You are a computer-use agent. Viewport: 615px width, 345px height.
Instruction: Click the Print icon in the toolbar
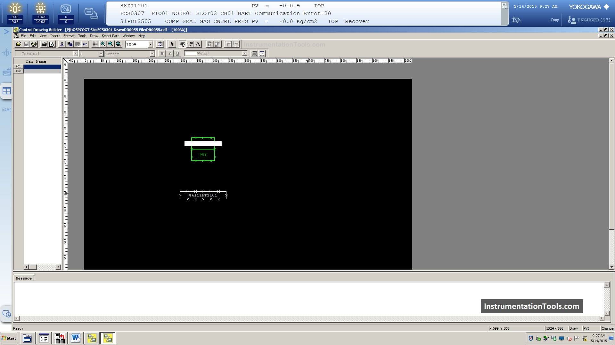click(44, 44)
